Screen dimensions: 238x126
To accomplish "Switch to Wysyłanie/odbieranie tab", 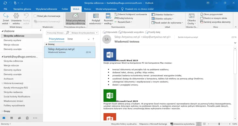I will pos(46,9).
